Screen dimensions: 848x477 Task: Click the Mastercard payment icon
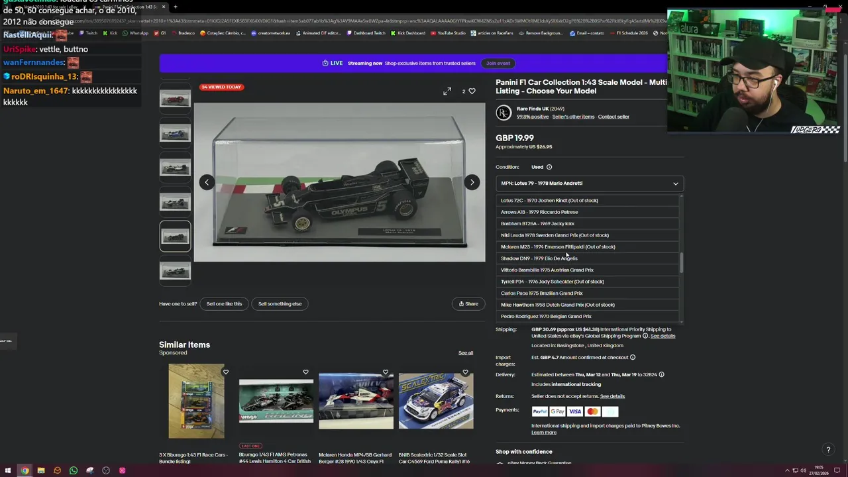[x=592, y=411]
